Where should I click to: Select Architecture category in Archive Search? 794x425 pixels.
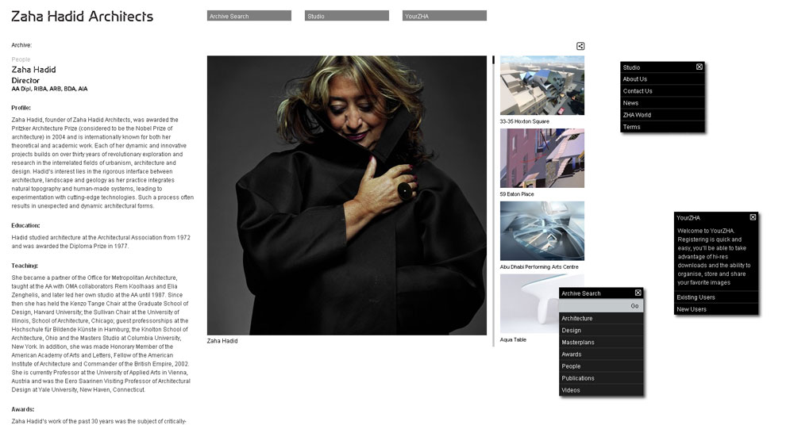601,318
